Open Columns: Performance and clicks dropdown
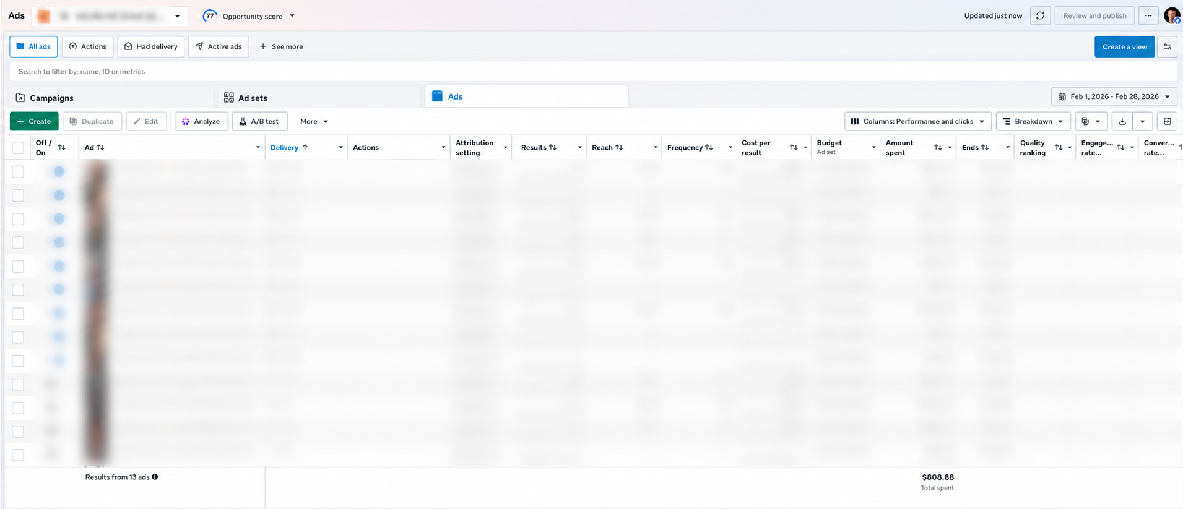This screenshot has height=509, width=1183. click(x=917, y=122)
